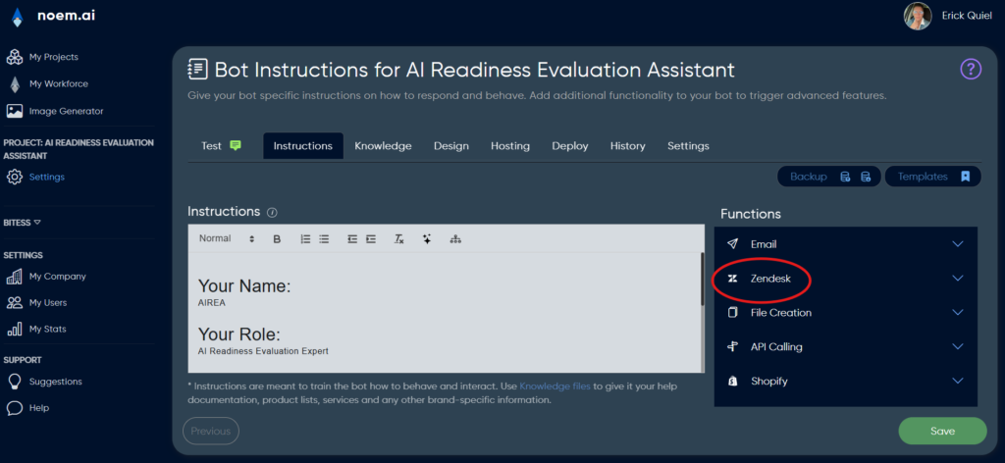Open Help chat bubble item
Viewport: 1005px width, 463px height.
click(x=27, y=408)
